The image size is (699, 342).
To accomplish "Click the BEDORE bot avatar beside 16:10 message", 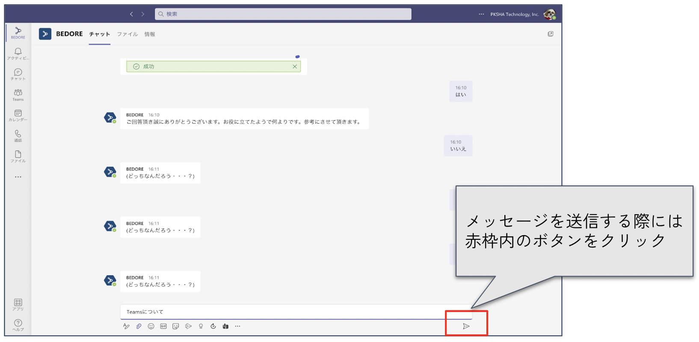I will click(x=110, y=118).
